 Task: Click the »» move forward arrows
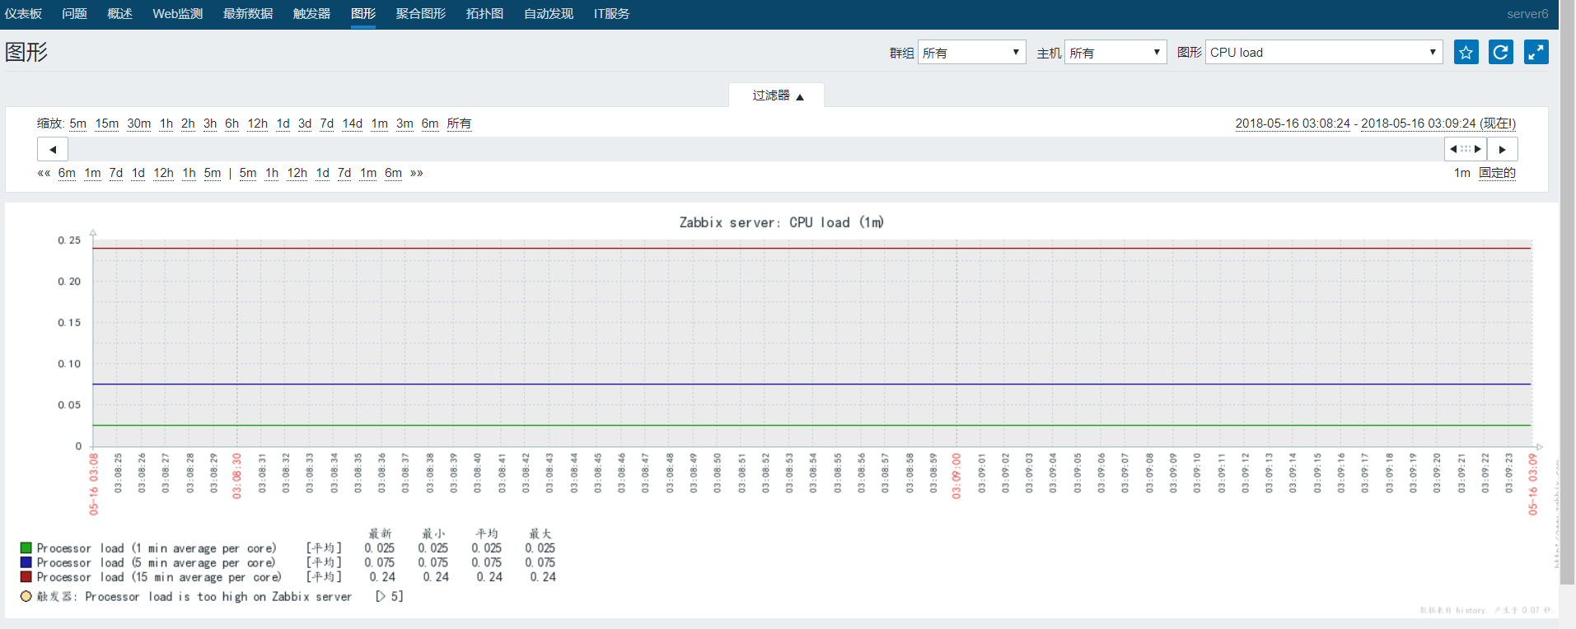pos(417,173)
